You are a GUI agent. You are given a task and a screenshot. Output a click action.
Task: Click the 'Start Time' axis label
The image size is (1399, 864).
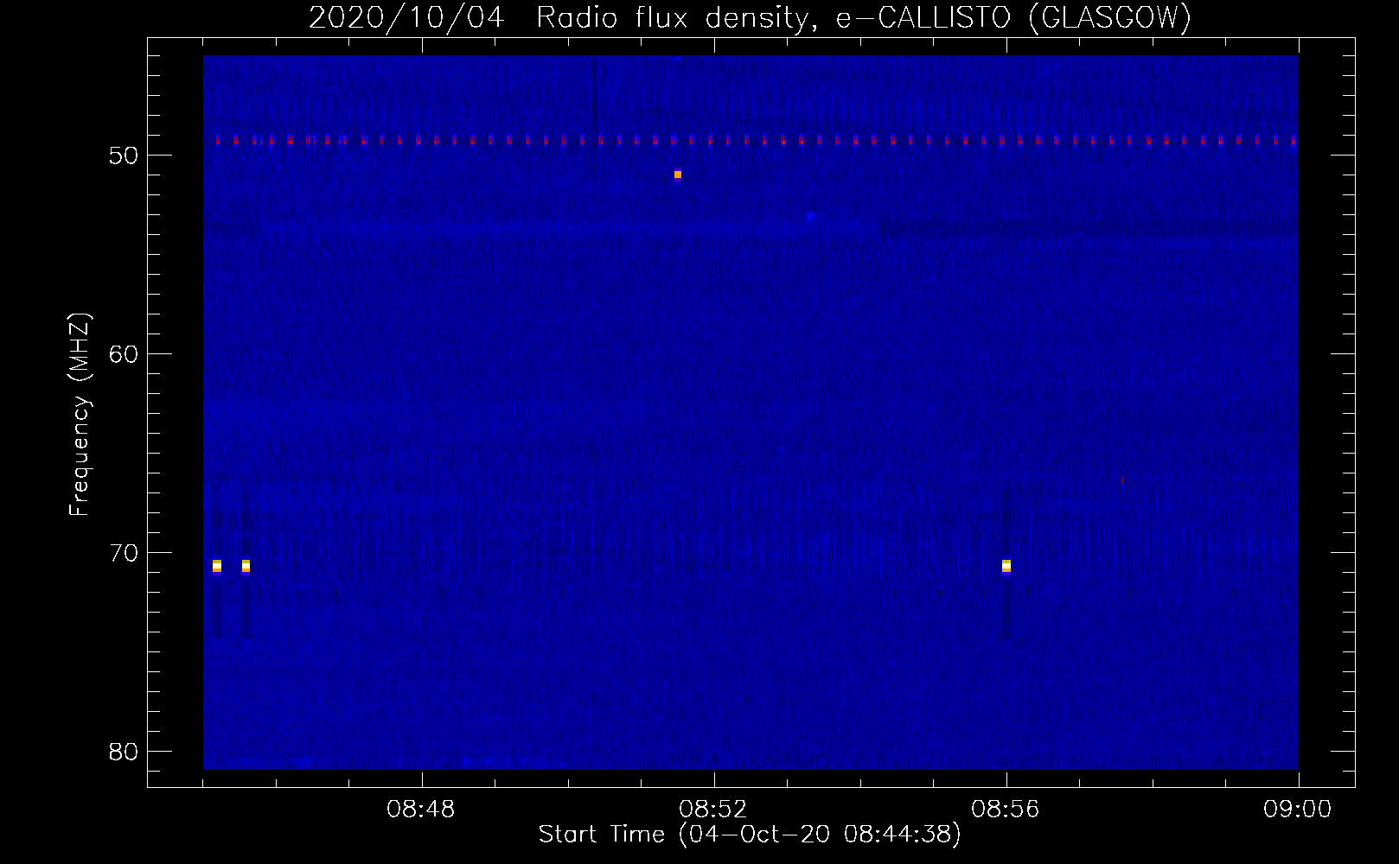click(x=750, y=835)
